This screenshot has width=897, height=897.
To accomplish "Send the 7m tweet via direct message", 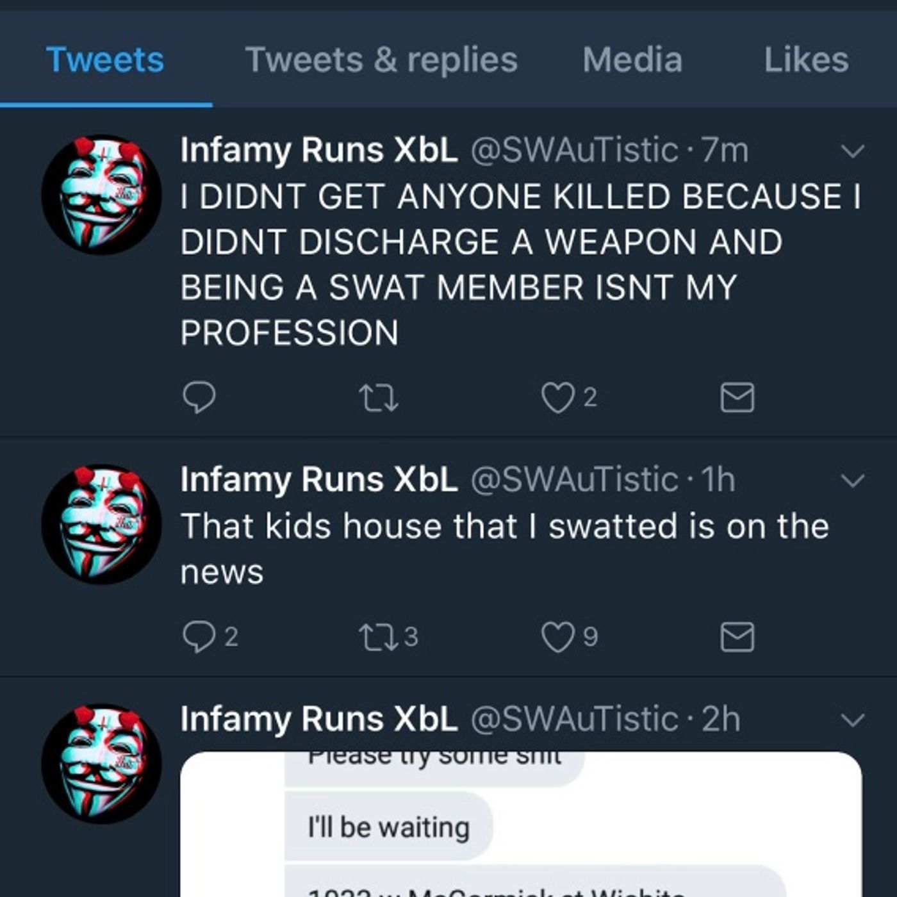I will coord(737,398).
